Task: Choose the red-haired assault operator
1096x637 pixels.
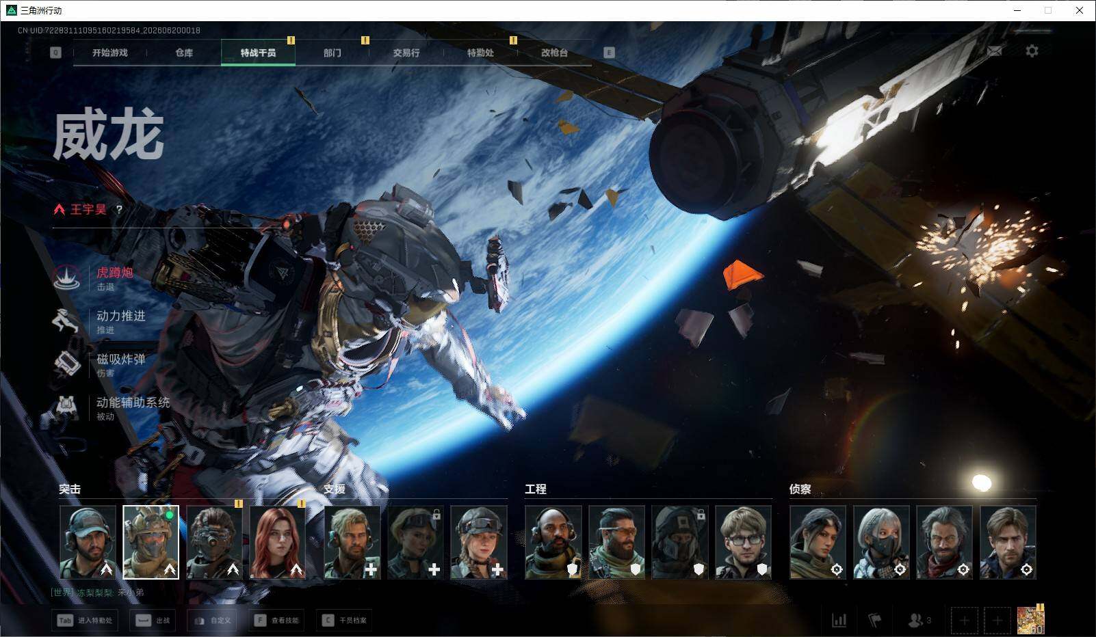Action: click(x=278, y=542)
